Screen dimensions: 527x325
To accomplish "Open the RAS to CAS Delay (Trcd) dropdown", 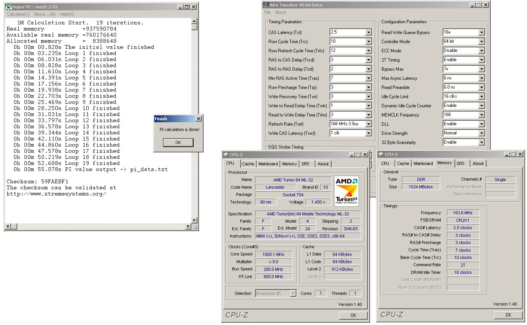I will click(369, 60).
